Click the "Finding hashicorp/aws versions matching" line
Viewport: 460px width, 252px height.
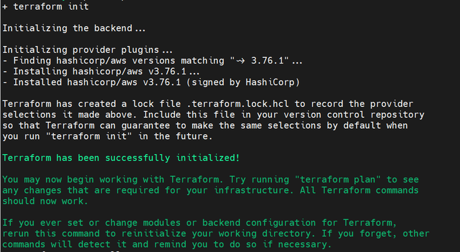(153, 60)
